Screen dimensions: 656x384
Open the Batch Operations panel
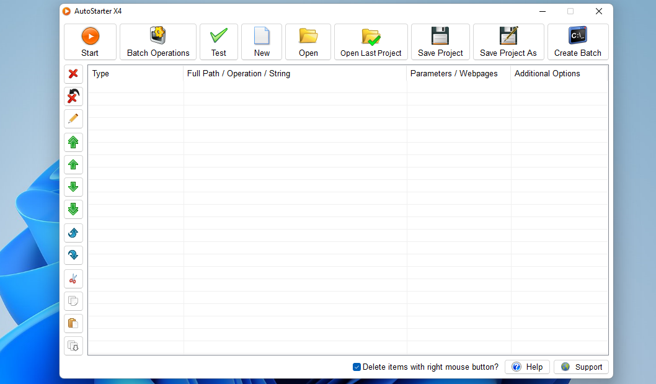[157, 42]
